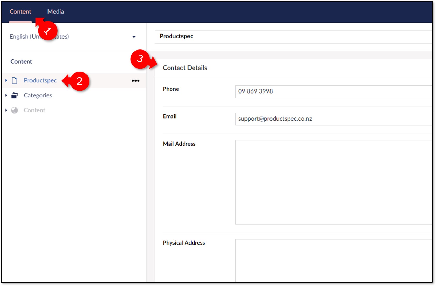Click the Productspec node name field
The height and width of the screenshot is (286, 436).
pyautogui.click(x=294, y=37)
